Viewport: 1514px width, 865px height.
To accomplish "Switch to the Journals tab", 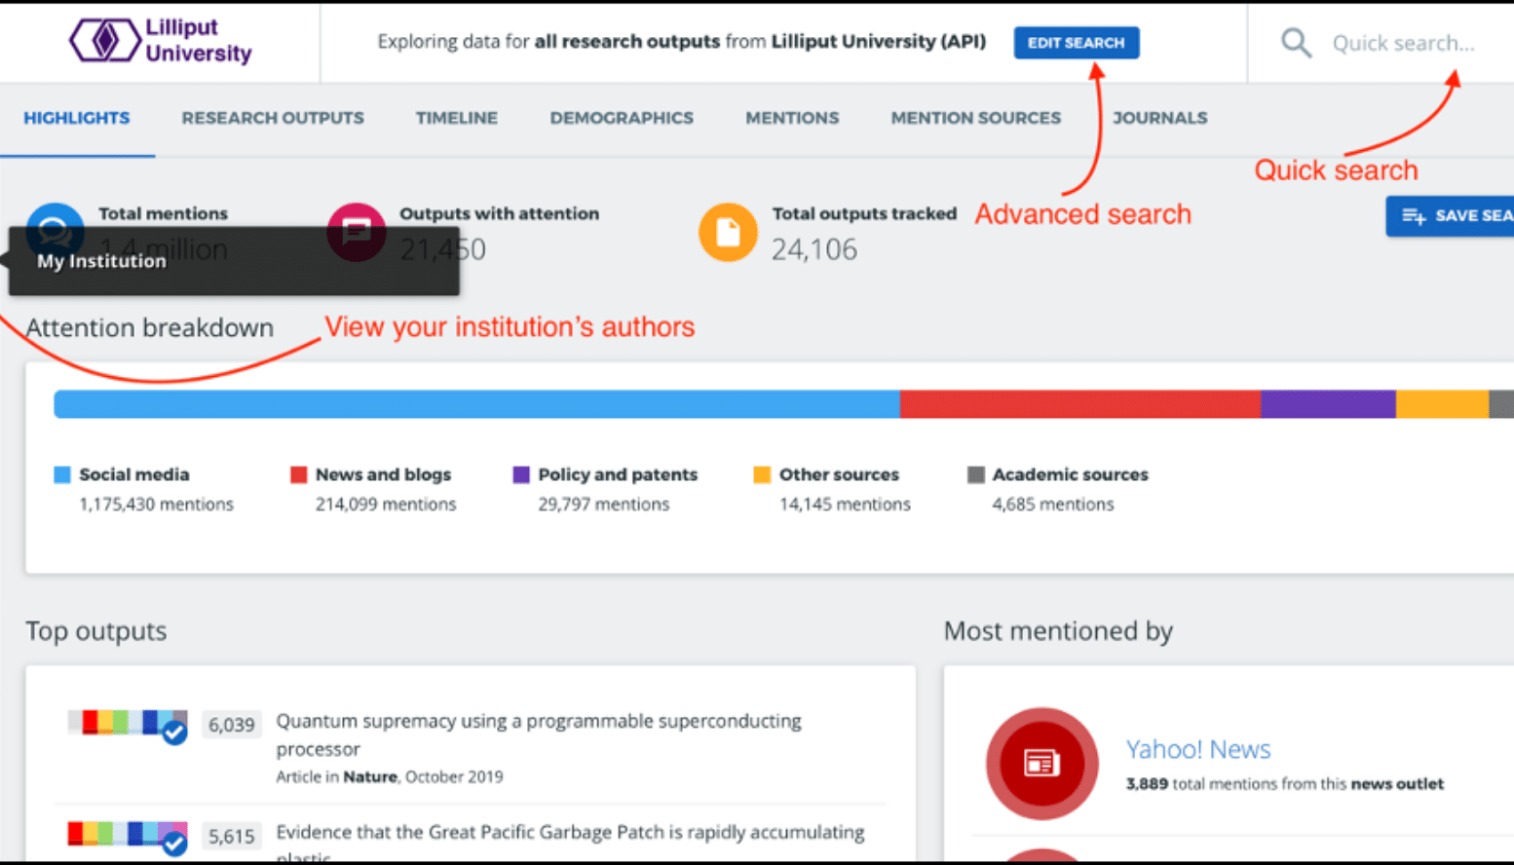I will [1159, 118].
